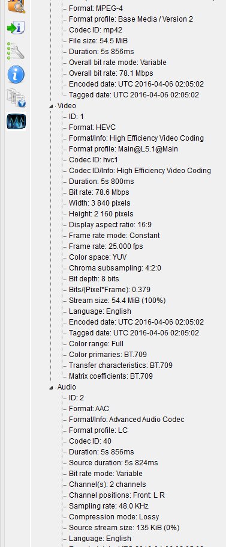Click the blue waveform monitor icon
The image size is (226, 547).
[16, 121]
